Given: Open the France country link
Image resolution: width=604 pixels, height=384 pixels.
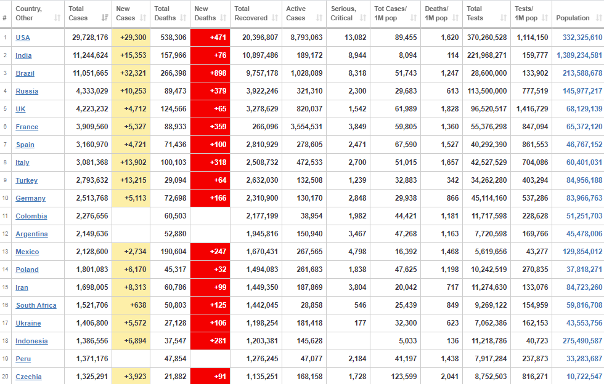Looking at the screenshot, I should [x=27, y=127].
